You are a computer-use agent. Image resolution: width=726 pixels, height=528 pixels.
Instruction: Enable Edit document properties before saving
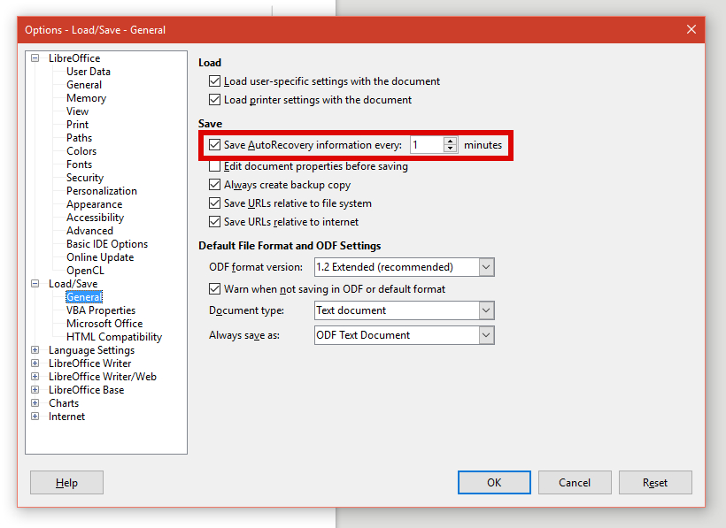pyautogui.click(x=214, y=166)
